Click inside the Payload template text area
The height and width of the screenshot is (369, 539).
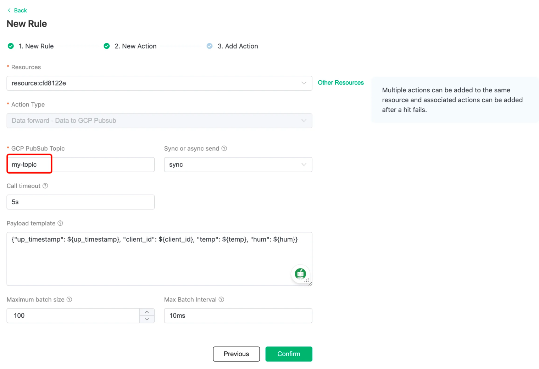(x=159, y=259)
